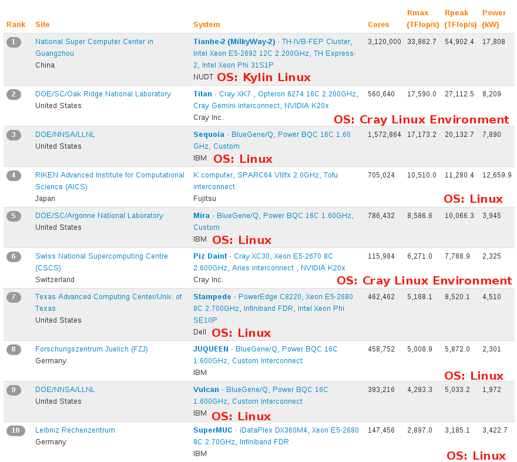Image resolution: width=517 pixels, height=462 pixels.
Task: Open the Piz Daint Cray XC30 system link
Action: [269, 262]
